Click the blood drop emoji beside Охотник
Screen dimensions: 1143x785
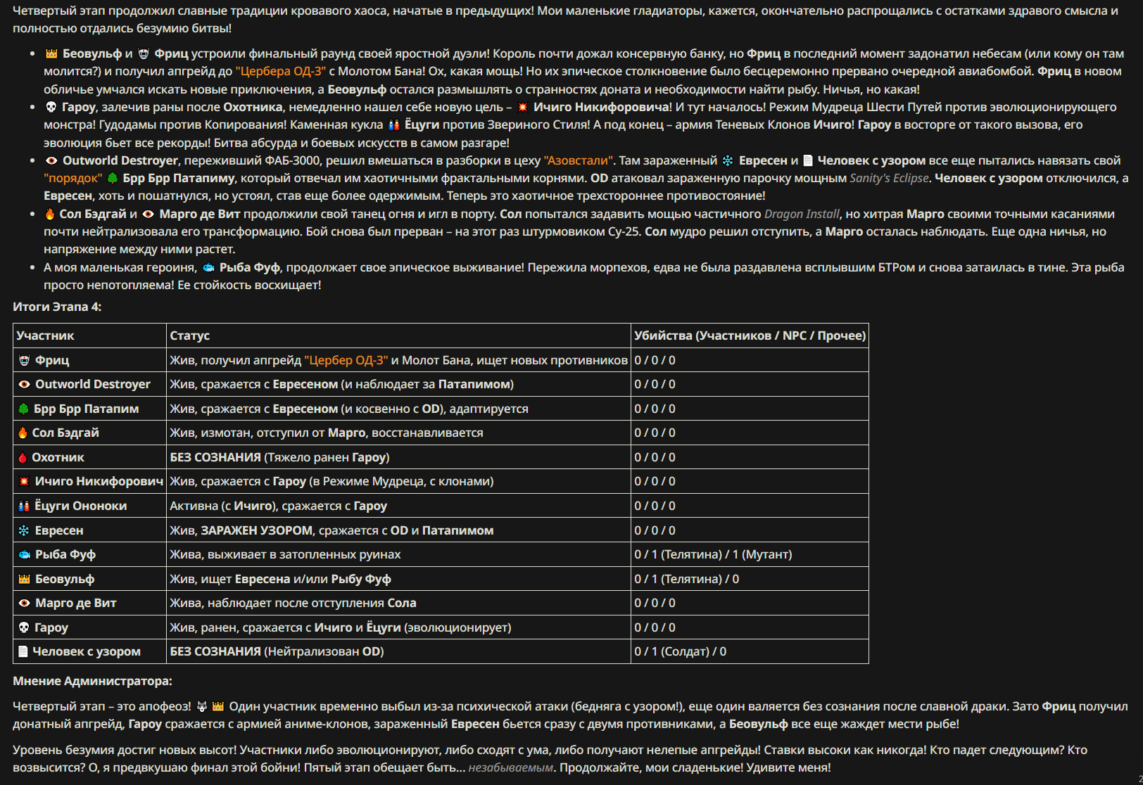coord(23,457)
